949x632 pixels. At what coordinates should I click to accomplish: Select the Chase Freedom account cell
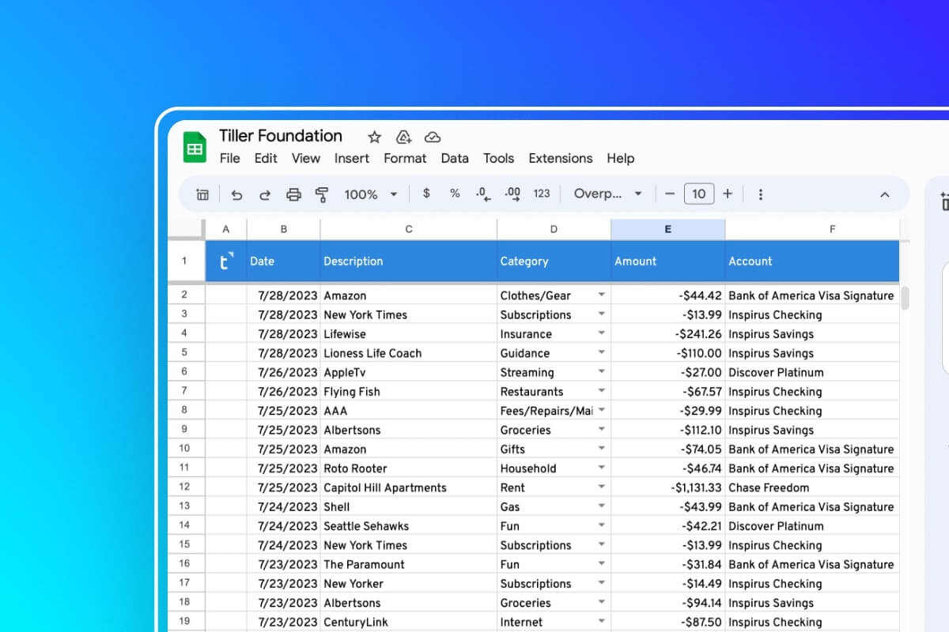812,487
